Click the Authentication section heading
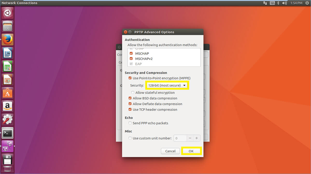311x174 pixels. (137, 40)
